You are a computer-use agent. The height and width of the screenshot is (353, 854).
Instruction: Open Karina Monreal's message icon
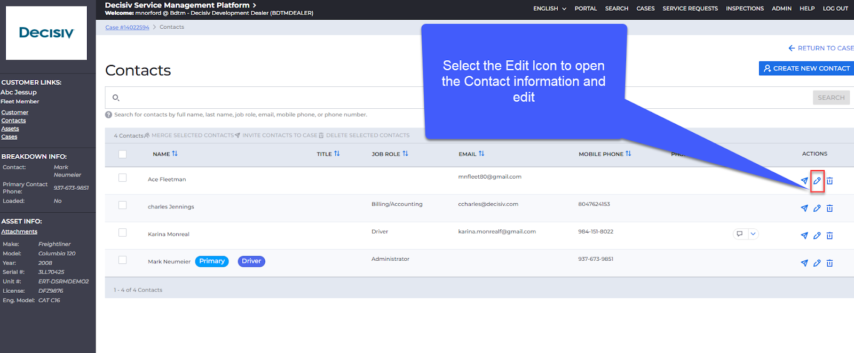[740, 234]
